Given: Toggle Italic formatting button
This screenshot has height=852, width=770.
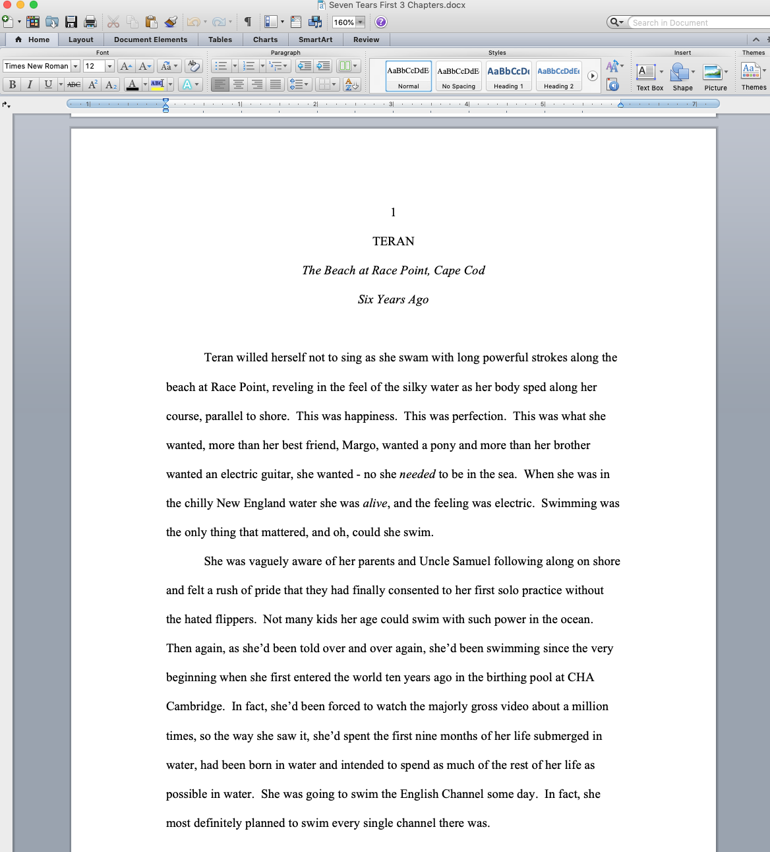Looking at the screenshot, I should point(30,84).
